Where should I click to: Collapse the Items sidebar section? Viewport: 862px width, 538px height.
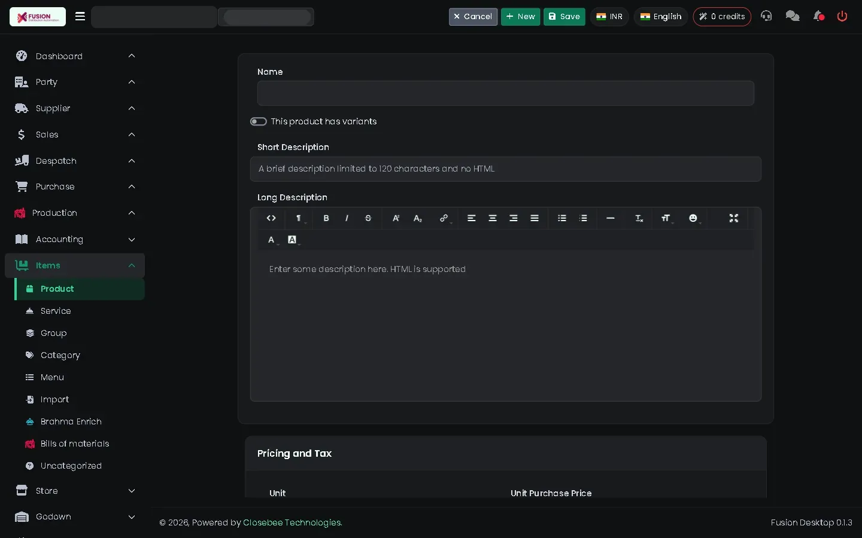point(75,265)
